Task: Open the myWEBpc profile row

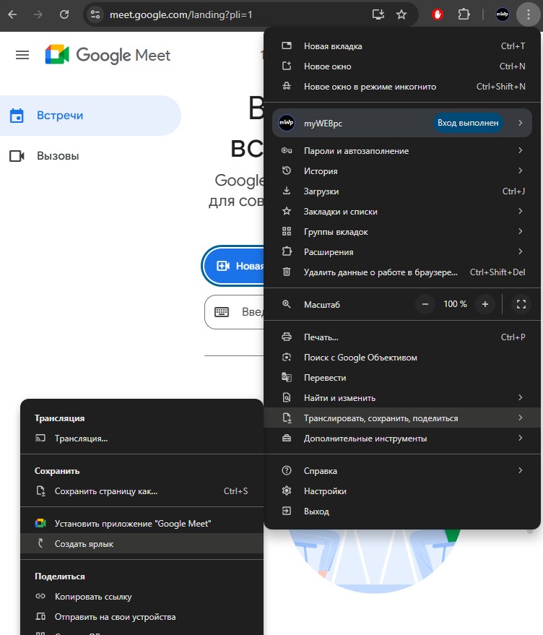Action: [x=402, y=123]
